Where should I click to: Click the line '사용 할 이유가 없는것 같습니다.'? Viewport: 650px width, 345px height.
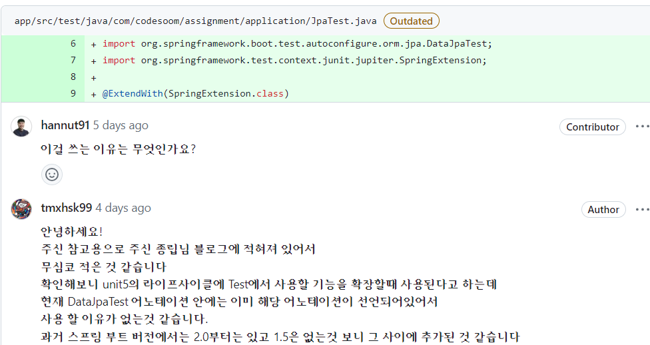[x=125, y=319]
